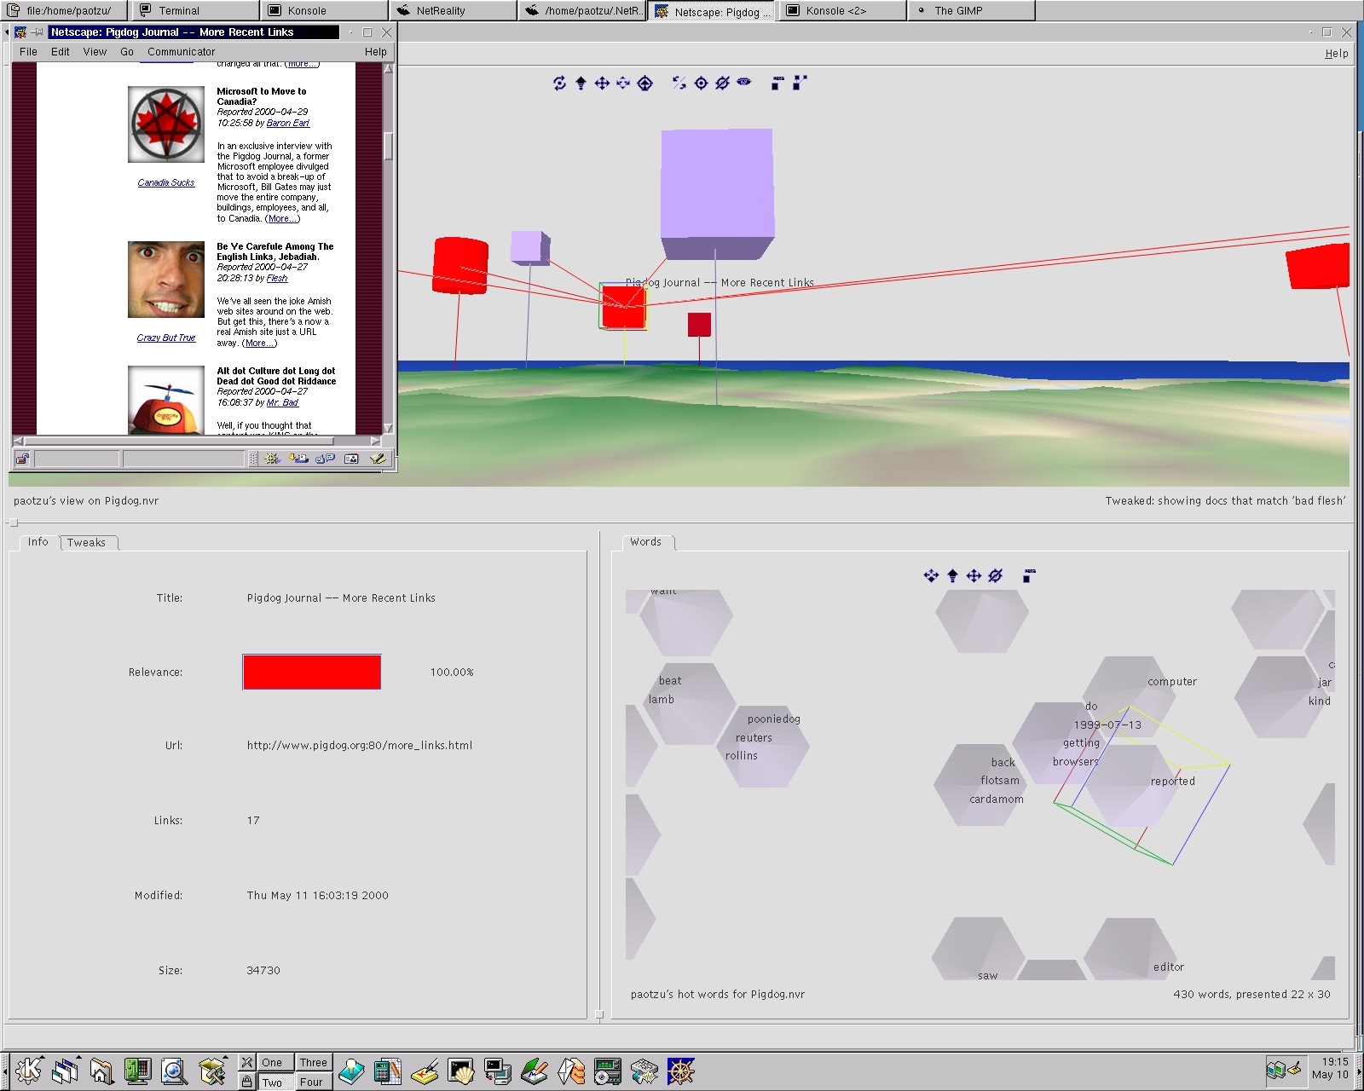Click the crossed-out target icon in the Words toolbar
Screen dimensions: 1364x1091
(995, 576)
